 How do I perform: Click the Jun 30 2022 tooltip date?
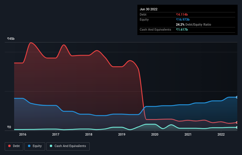[149, 9]
